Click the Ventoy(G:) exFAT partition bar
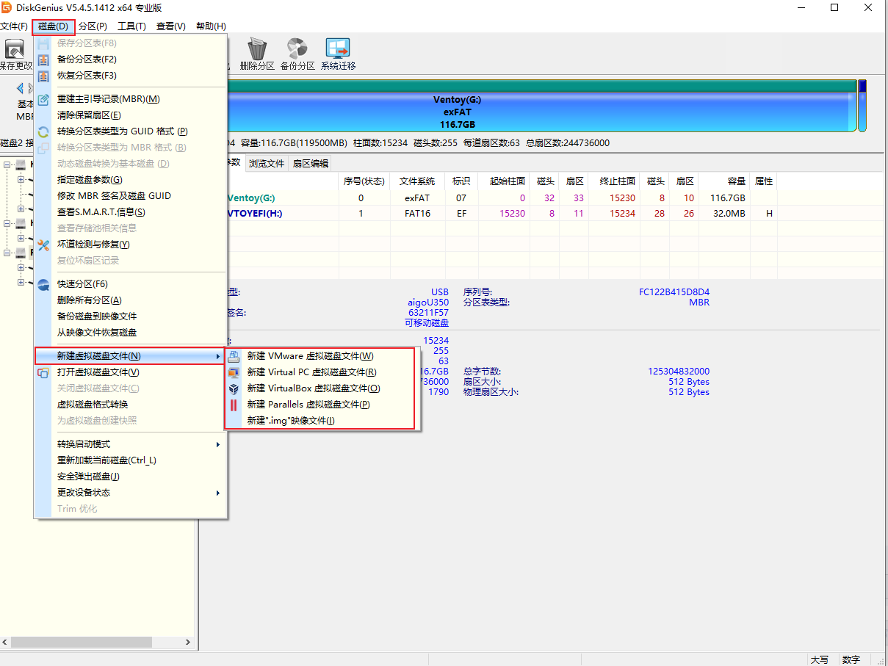The width and height of the screenshot is (888, 666). 541,107
